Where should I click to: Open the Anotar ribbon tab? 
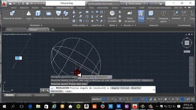pyautogui.click(x=35, y=8)
